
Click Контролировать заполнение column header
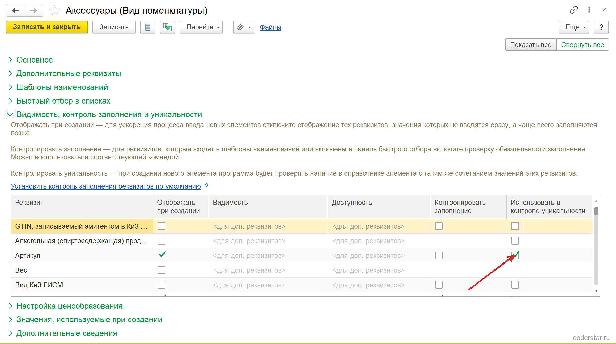coord(468,207)
